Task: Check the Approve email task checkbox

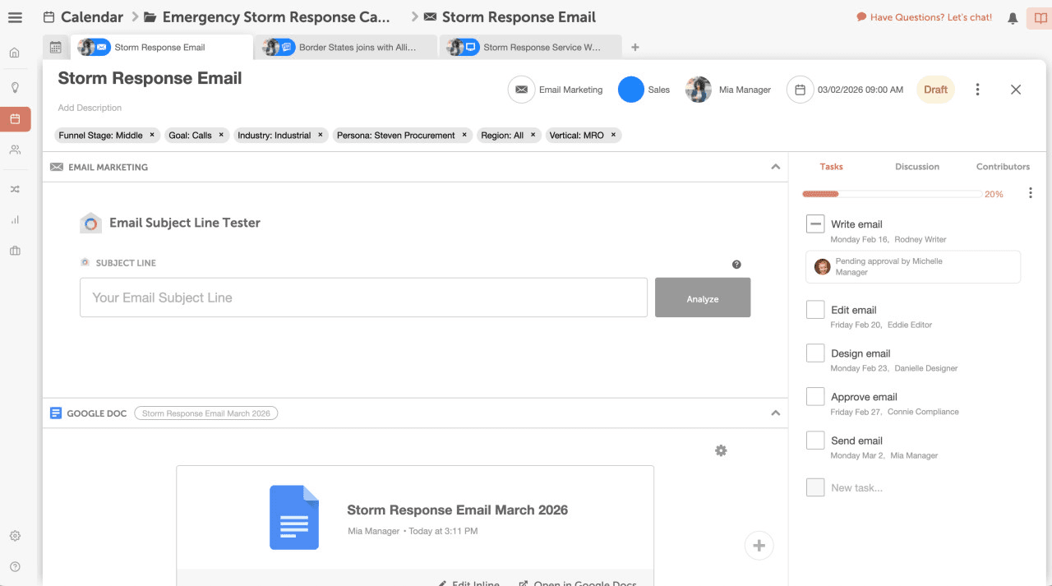Action: coord(814,395)
